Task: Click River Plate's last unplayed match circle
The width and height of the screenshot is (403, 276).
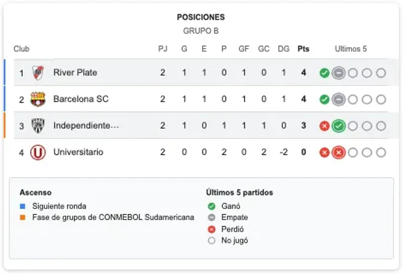Action: (x=381, y=73)
